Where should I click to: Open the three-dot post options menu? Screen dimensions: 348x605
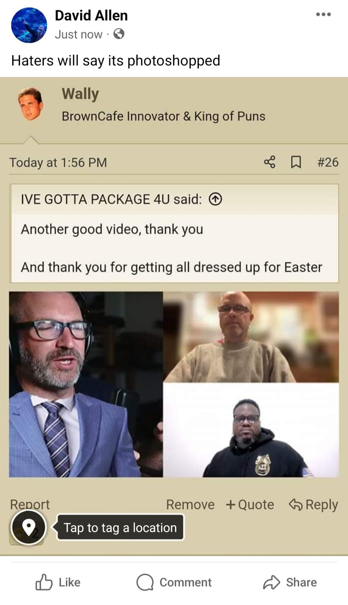click(323, 14)
